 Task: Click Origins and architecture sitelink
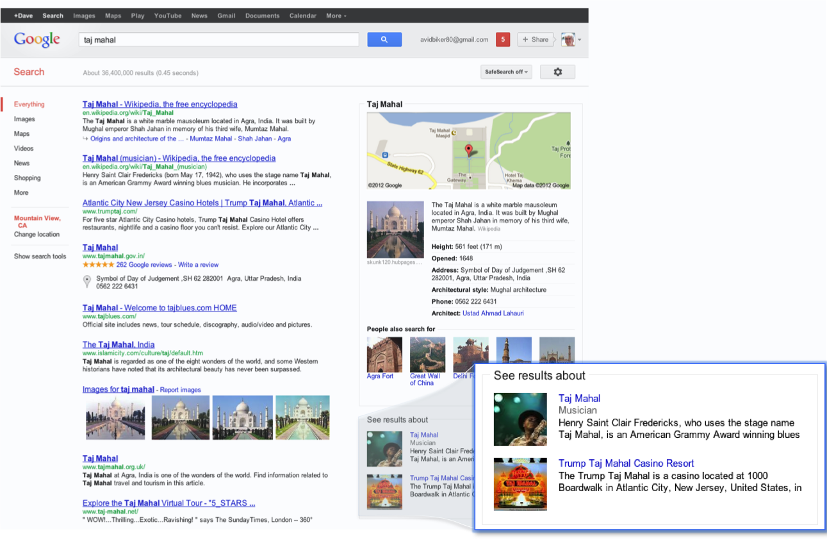tap(137, 138)
